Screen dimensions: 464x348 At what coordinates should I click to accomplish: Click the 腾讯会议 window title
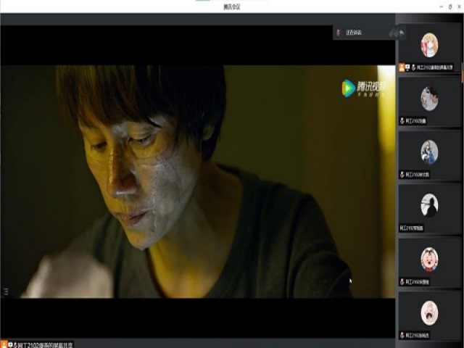[232, 7]
